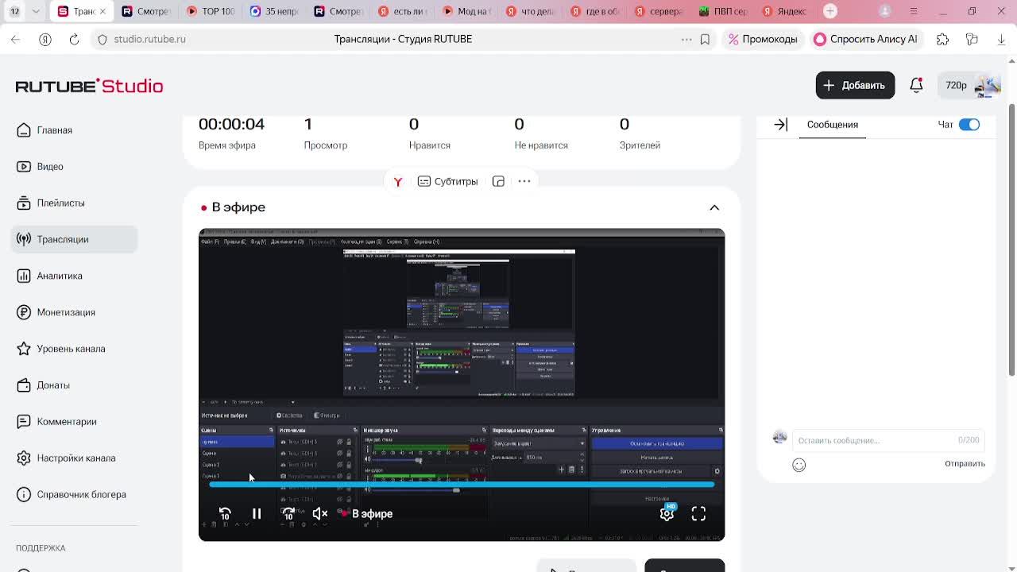1017x572 pixels.
Task: Switch to the TOP 100 tab
Action: pyautogui.click(x=210, y=11)
